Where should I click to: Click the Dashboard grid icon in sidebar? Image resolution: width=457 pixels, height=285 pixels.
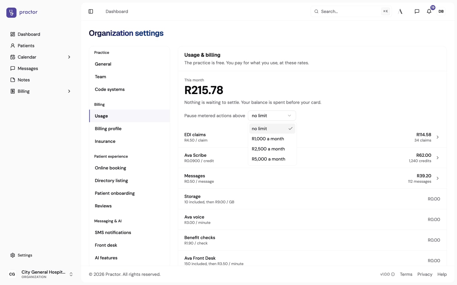tap(13, 34)
